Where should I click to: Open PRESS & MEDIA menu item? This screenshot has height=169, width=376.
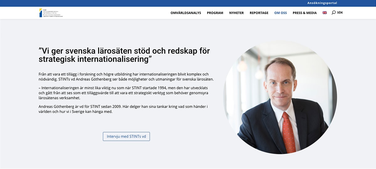pos(305,13)
